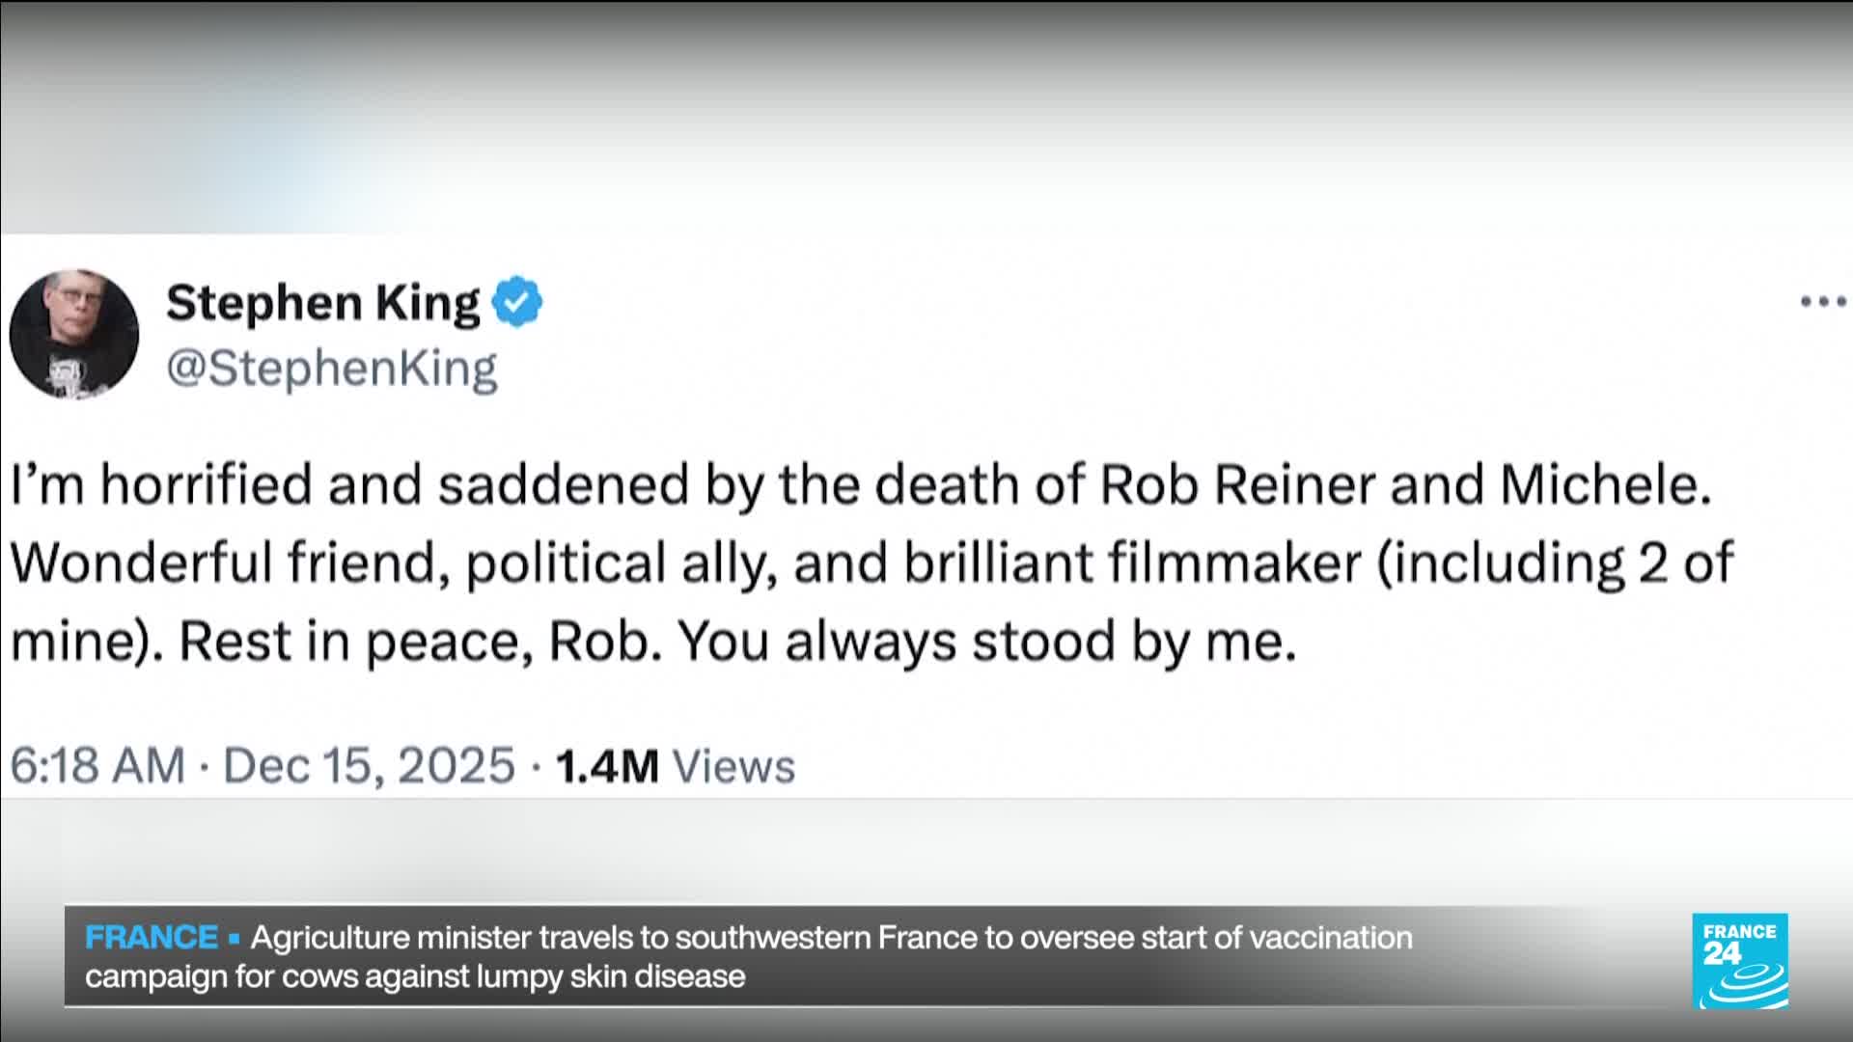
Task: Click the blue square bullet after FRANCE
Action: (x=234, y=938)
